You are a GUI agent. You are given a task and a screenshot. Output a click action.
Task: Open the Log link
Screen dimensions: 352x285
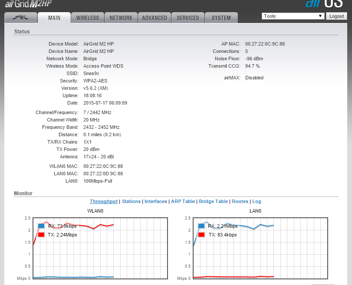coord(257,201)
